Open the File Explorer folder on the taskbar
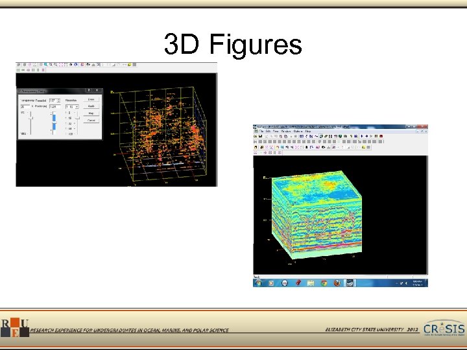 point(311,283)
